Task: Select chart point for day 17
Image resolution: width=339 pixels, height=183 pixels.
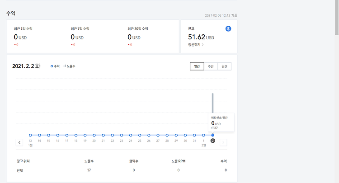Action: point(67,135)
